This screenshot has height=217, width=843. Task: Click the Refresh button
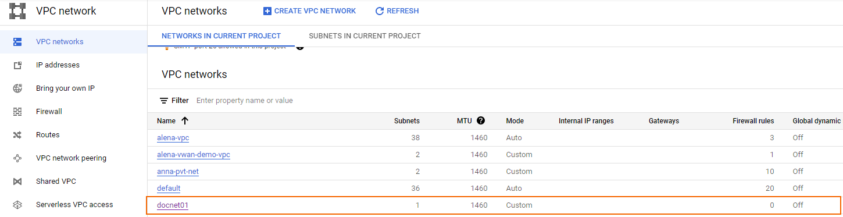pos(397,11)
